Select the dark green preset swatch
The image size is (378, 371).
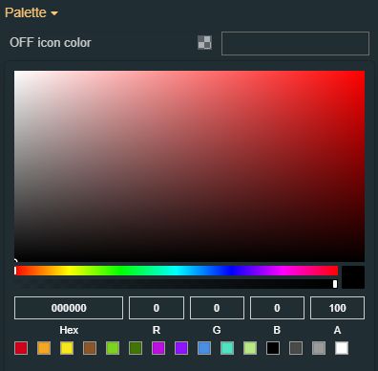click(136, 348)
